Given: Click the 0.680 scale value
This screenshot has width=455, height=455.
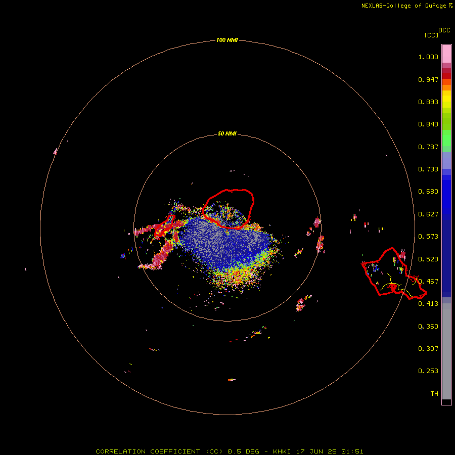Looking at the screenshot, I should [x=428, y=192].
